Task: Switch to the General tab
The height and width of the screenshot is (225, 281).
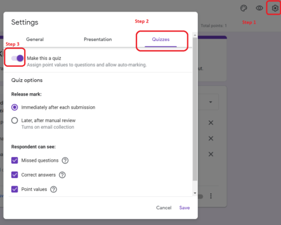Action: tap(35, 39)
